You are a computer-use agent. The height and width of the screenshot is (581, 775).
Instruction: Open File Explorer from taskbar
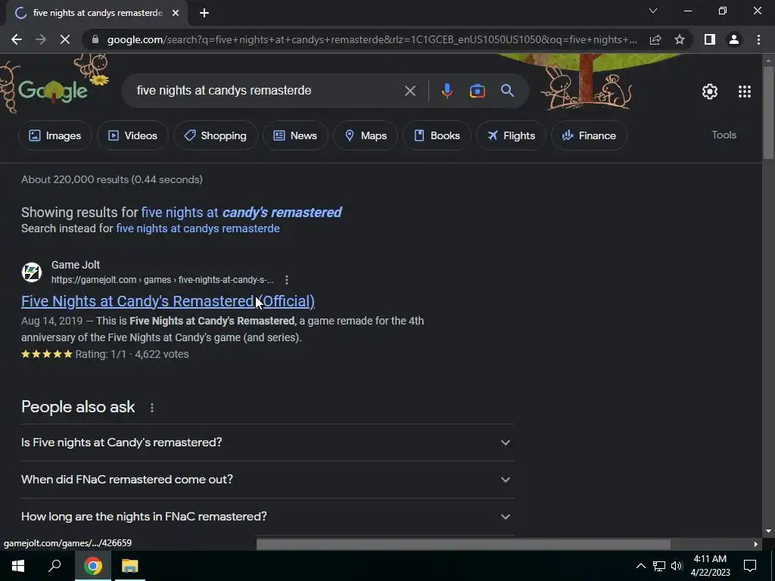(x=130, y=566)
